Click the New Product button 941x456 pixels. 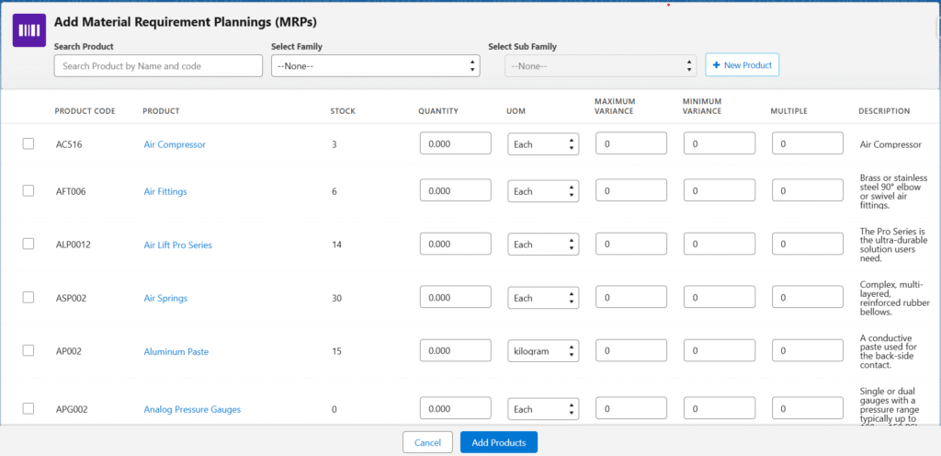pyautogui.click(x=742, y=65)
